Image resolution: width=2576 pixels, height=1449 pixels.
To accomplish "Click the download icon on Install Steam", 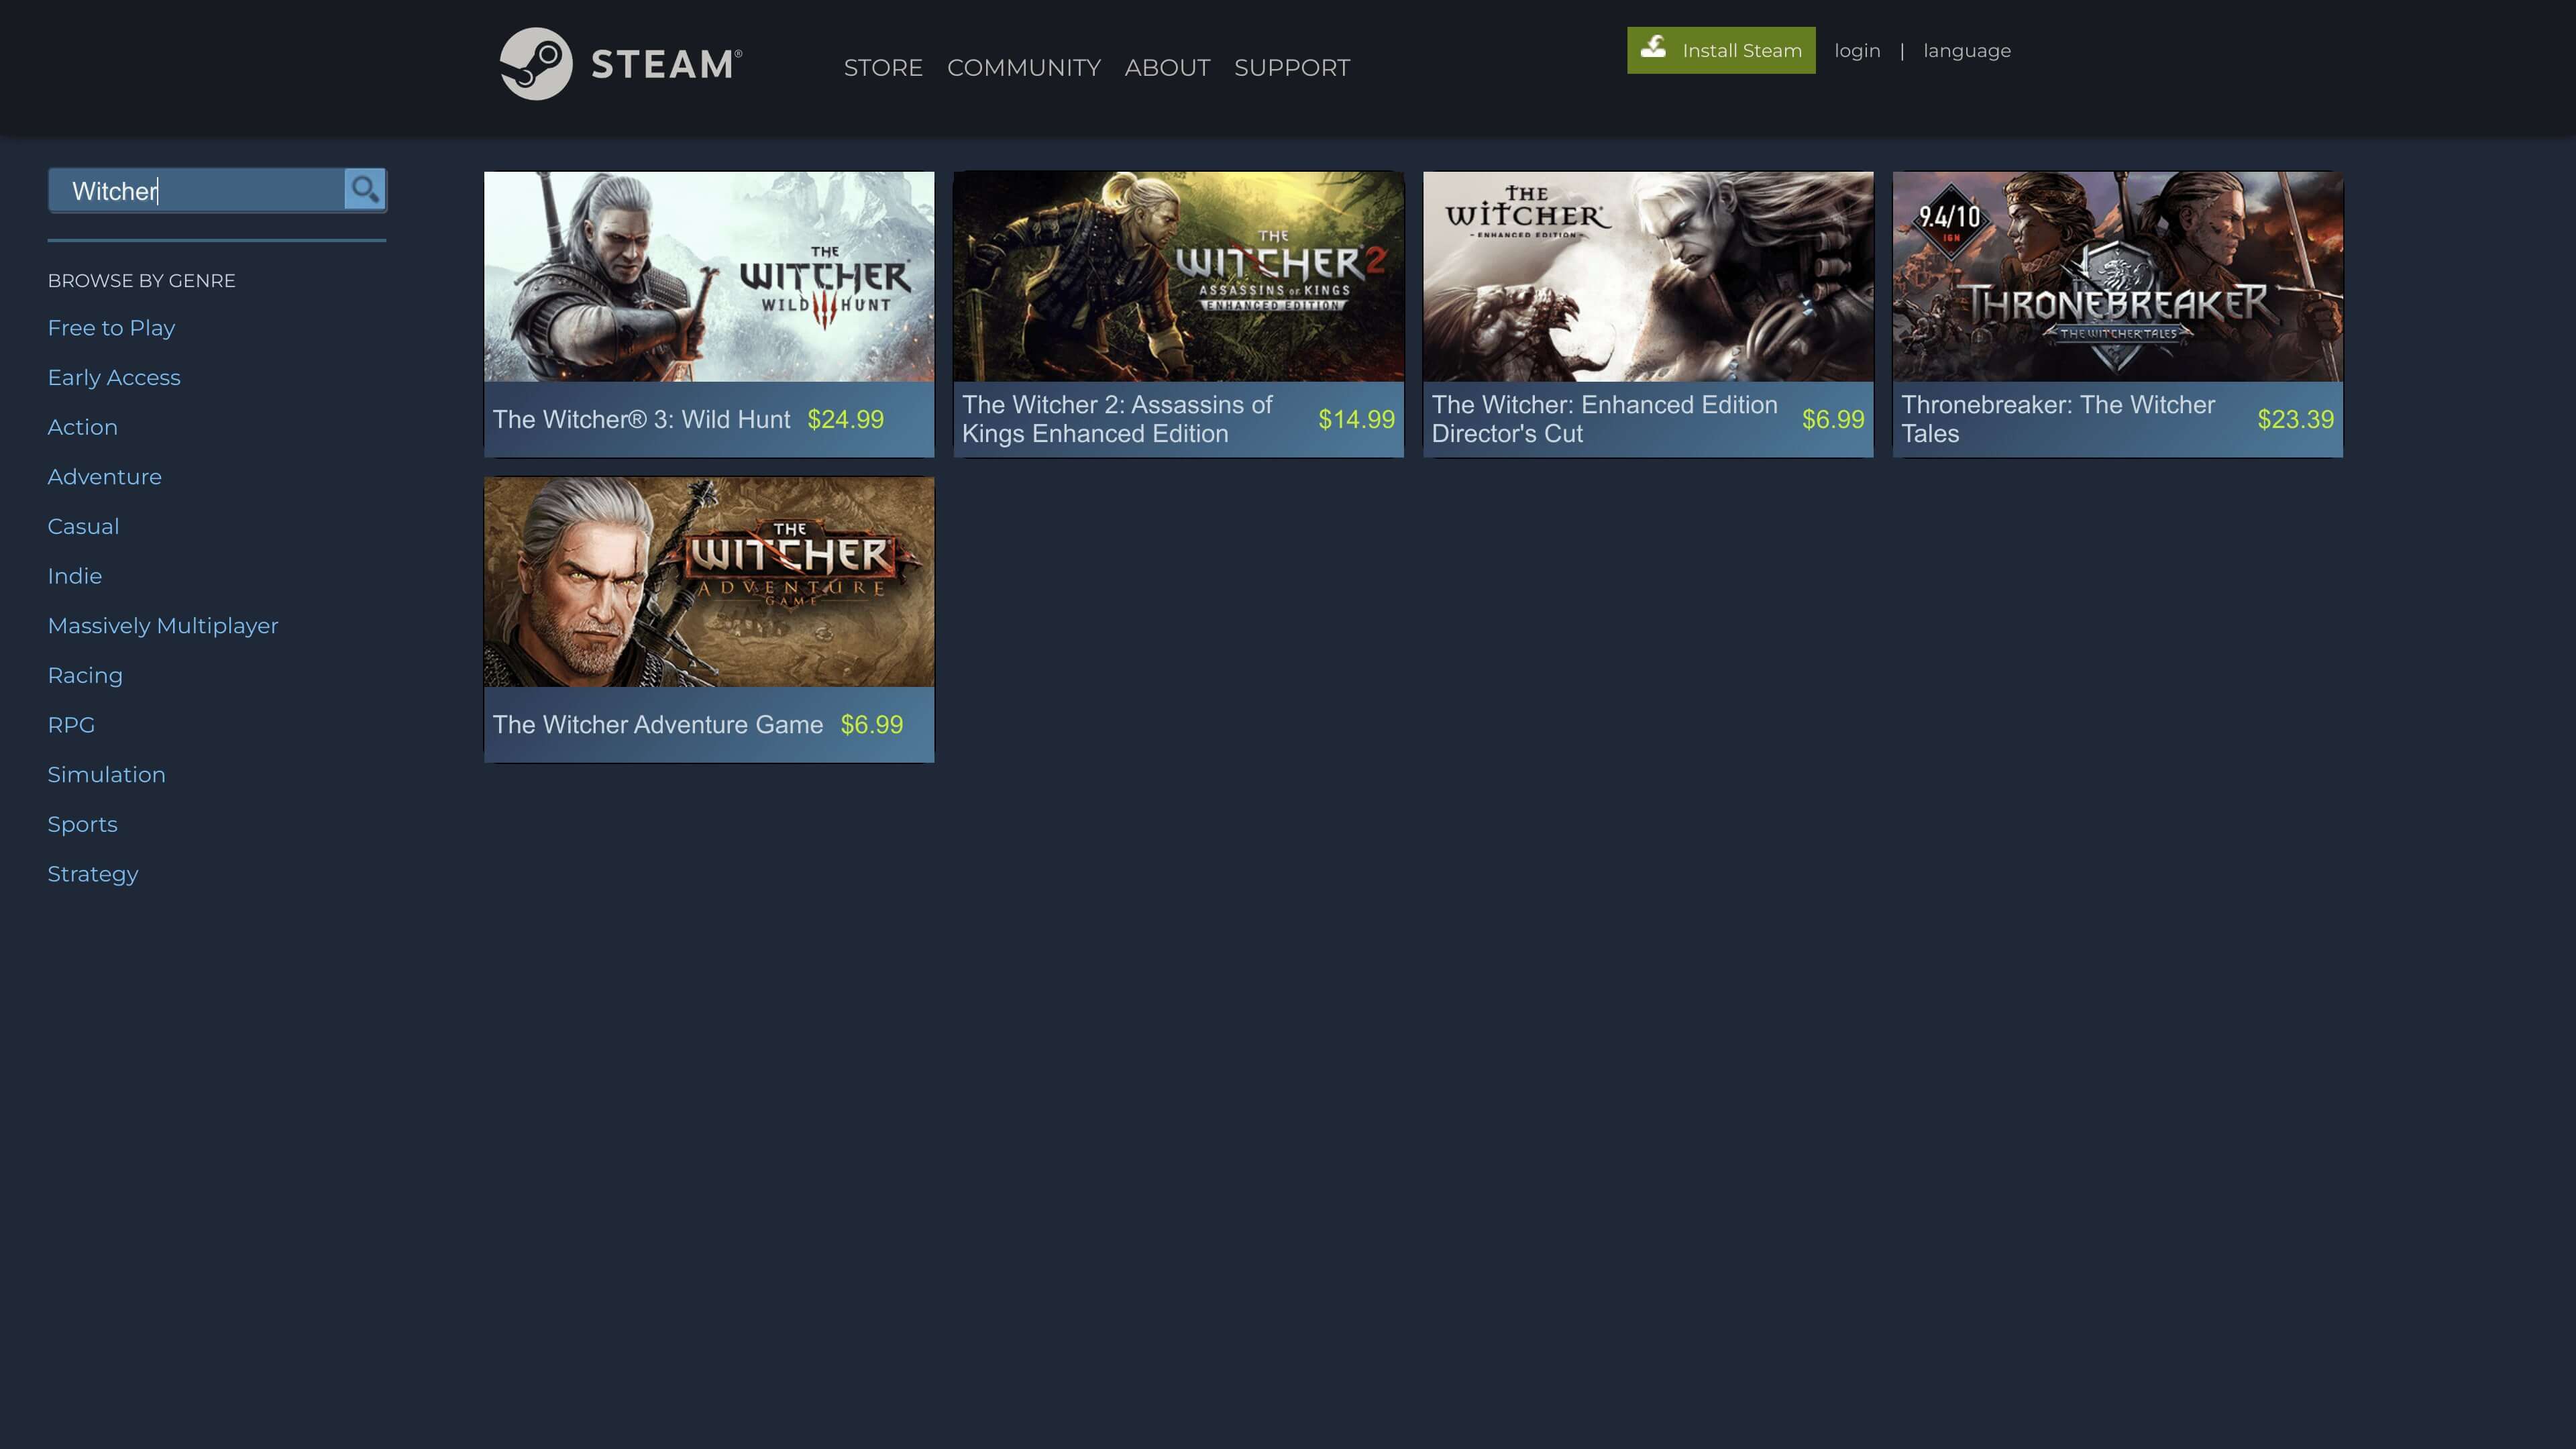I will click(1653, 47).
